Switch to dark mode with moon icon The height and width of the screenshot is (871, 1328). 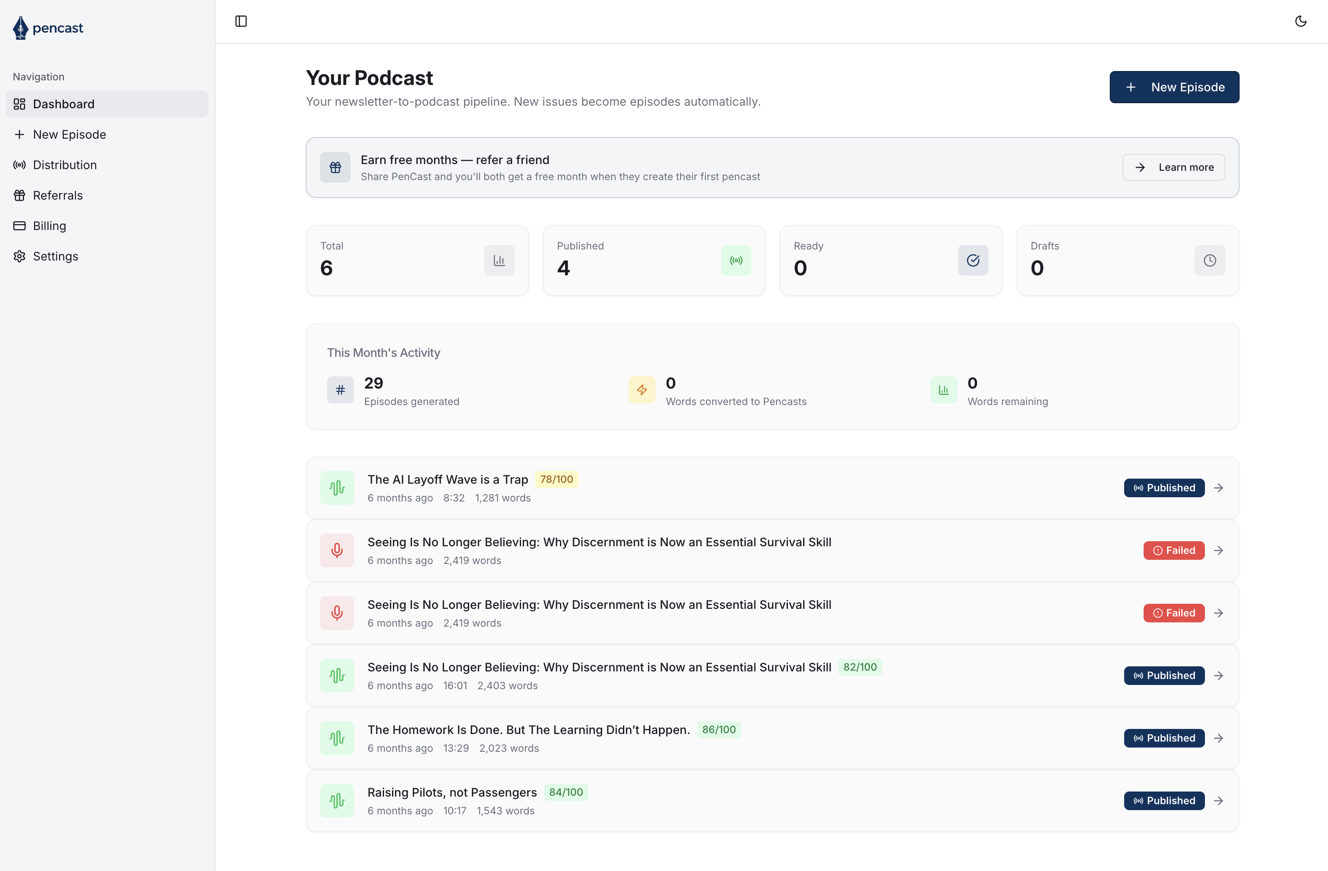[x=1301, y=21]
